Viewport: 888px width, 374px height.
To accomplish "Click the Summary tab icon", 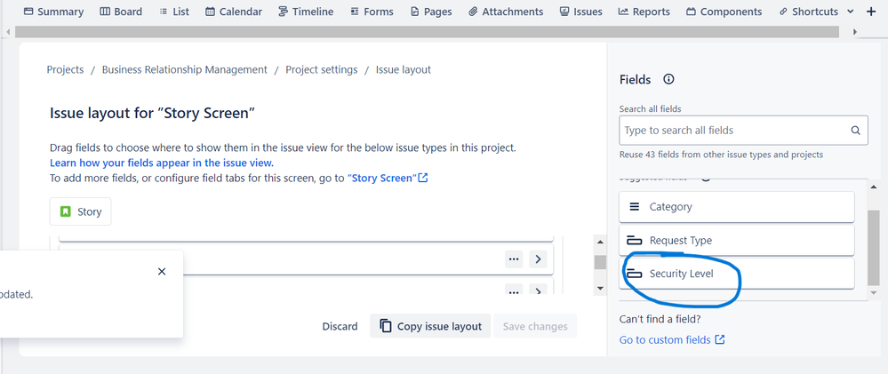I will tap(28, 12).
